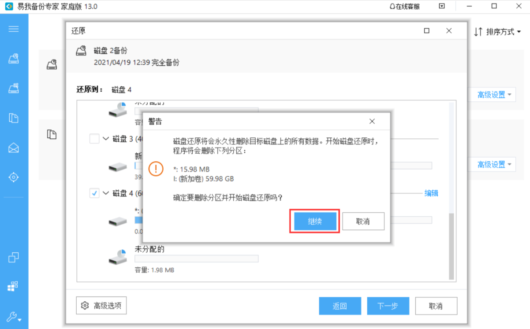Select system backup icon in sidebar

point(14,88)
